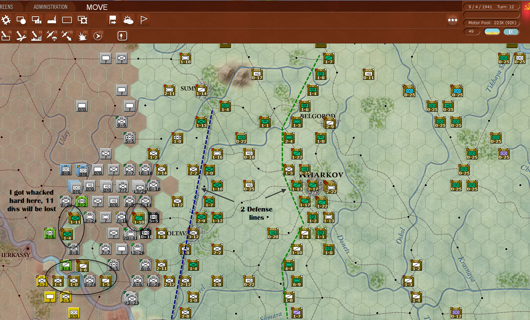Click the plain rectangle toolbar icon

pos(67,20)
